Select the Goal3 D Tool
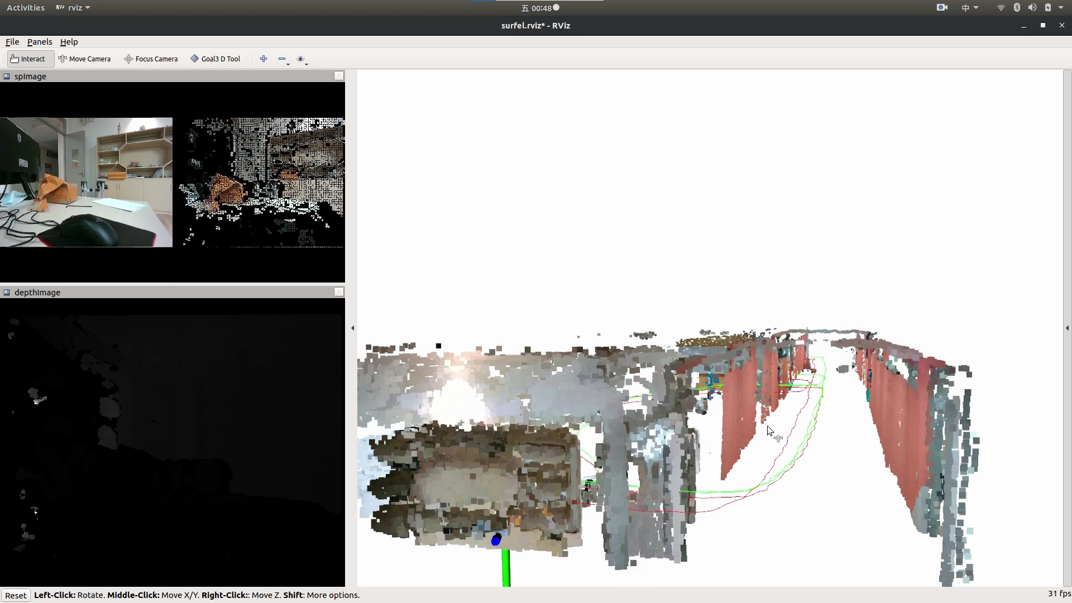The width and height of the screenshot is (1072, 603). [x=216, y=59]
